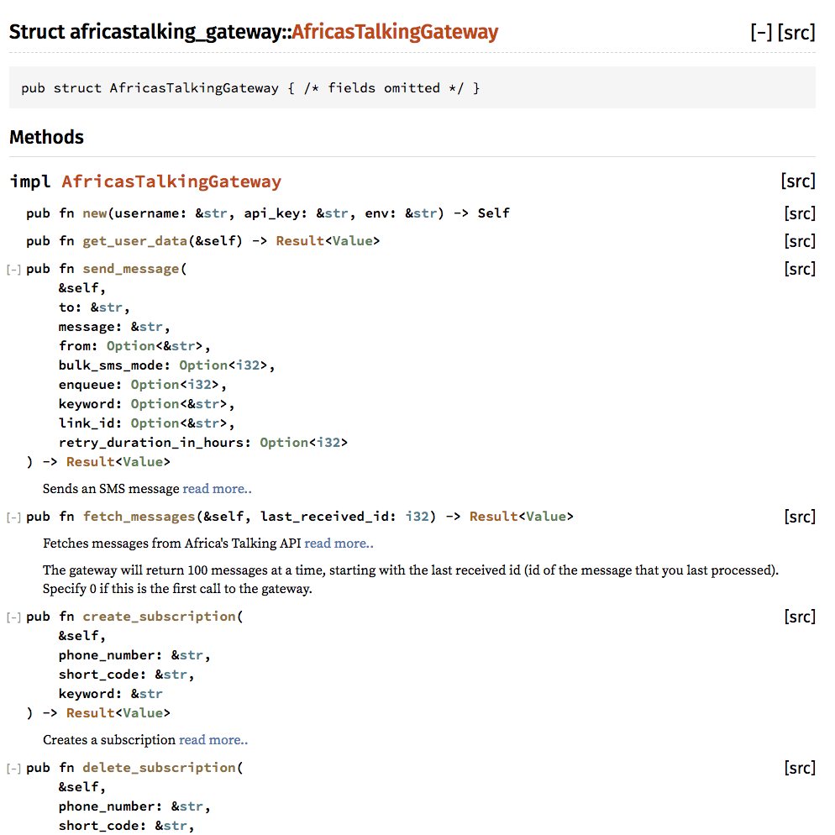This screenshot has width=835, height=835.
Task: Follow 'read more..' after Fetches messages text
Action: click(x=339, y=544)
